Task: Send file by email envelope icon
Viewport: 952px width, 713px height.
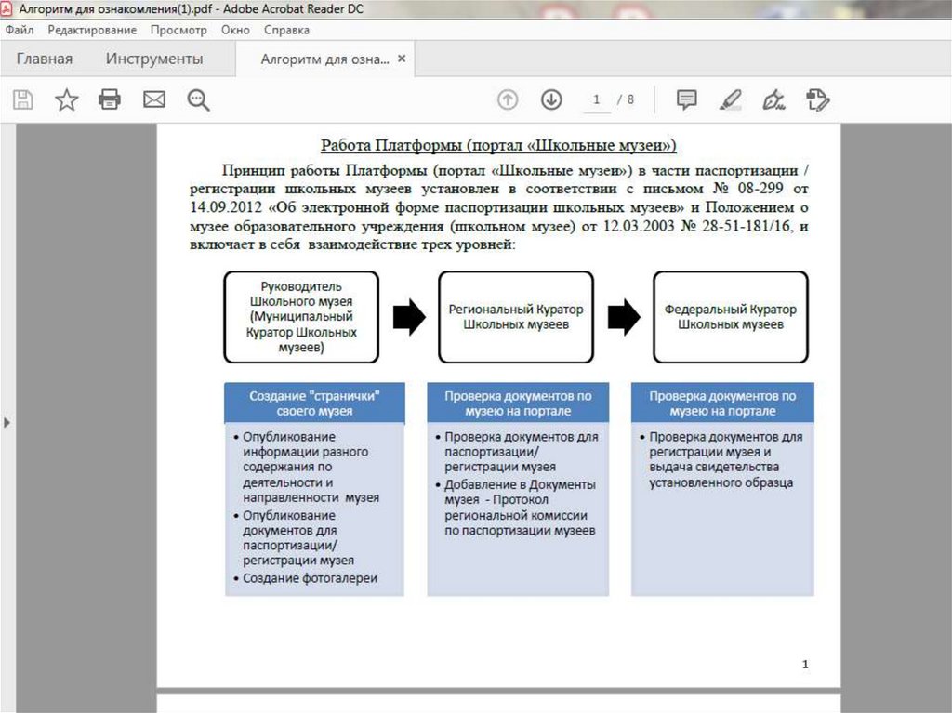Action: (153, 99)
